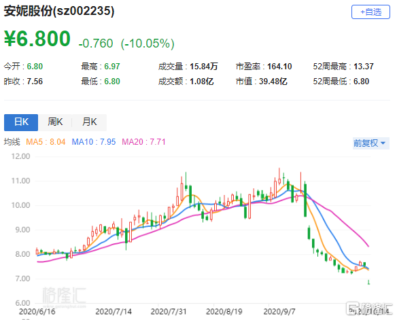Add stock to watchlist with +自选 button
This screenshot has height=320, width=397.
pyautogui.click(x=370, y=12)
